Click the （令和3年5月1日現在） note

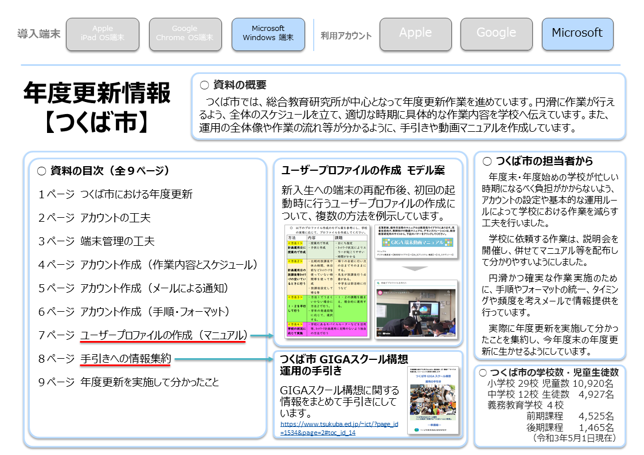pos(574,438)
